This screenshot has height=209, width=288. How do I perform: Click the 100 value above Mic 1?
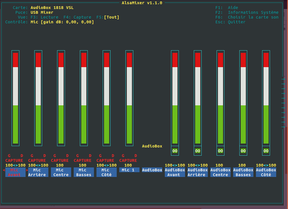coord(128,165)
